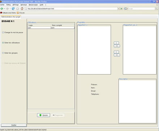
Task: Click the Email label
Action: (x=93, y=91)
